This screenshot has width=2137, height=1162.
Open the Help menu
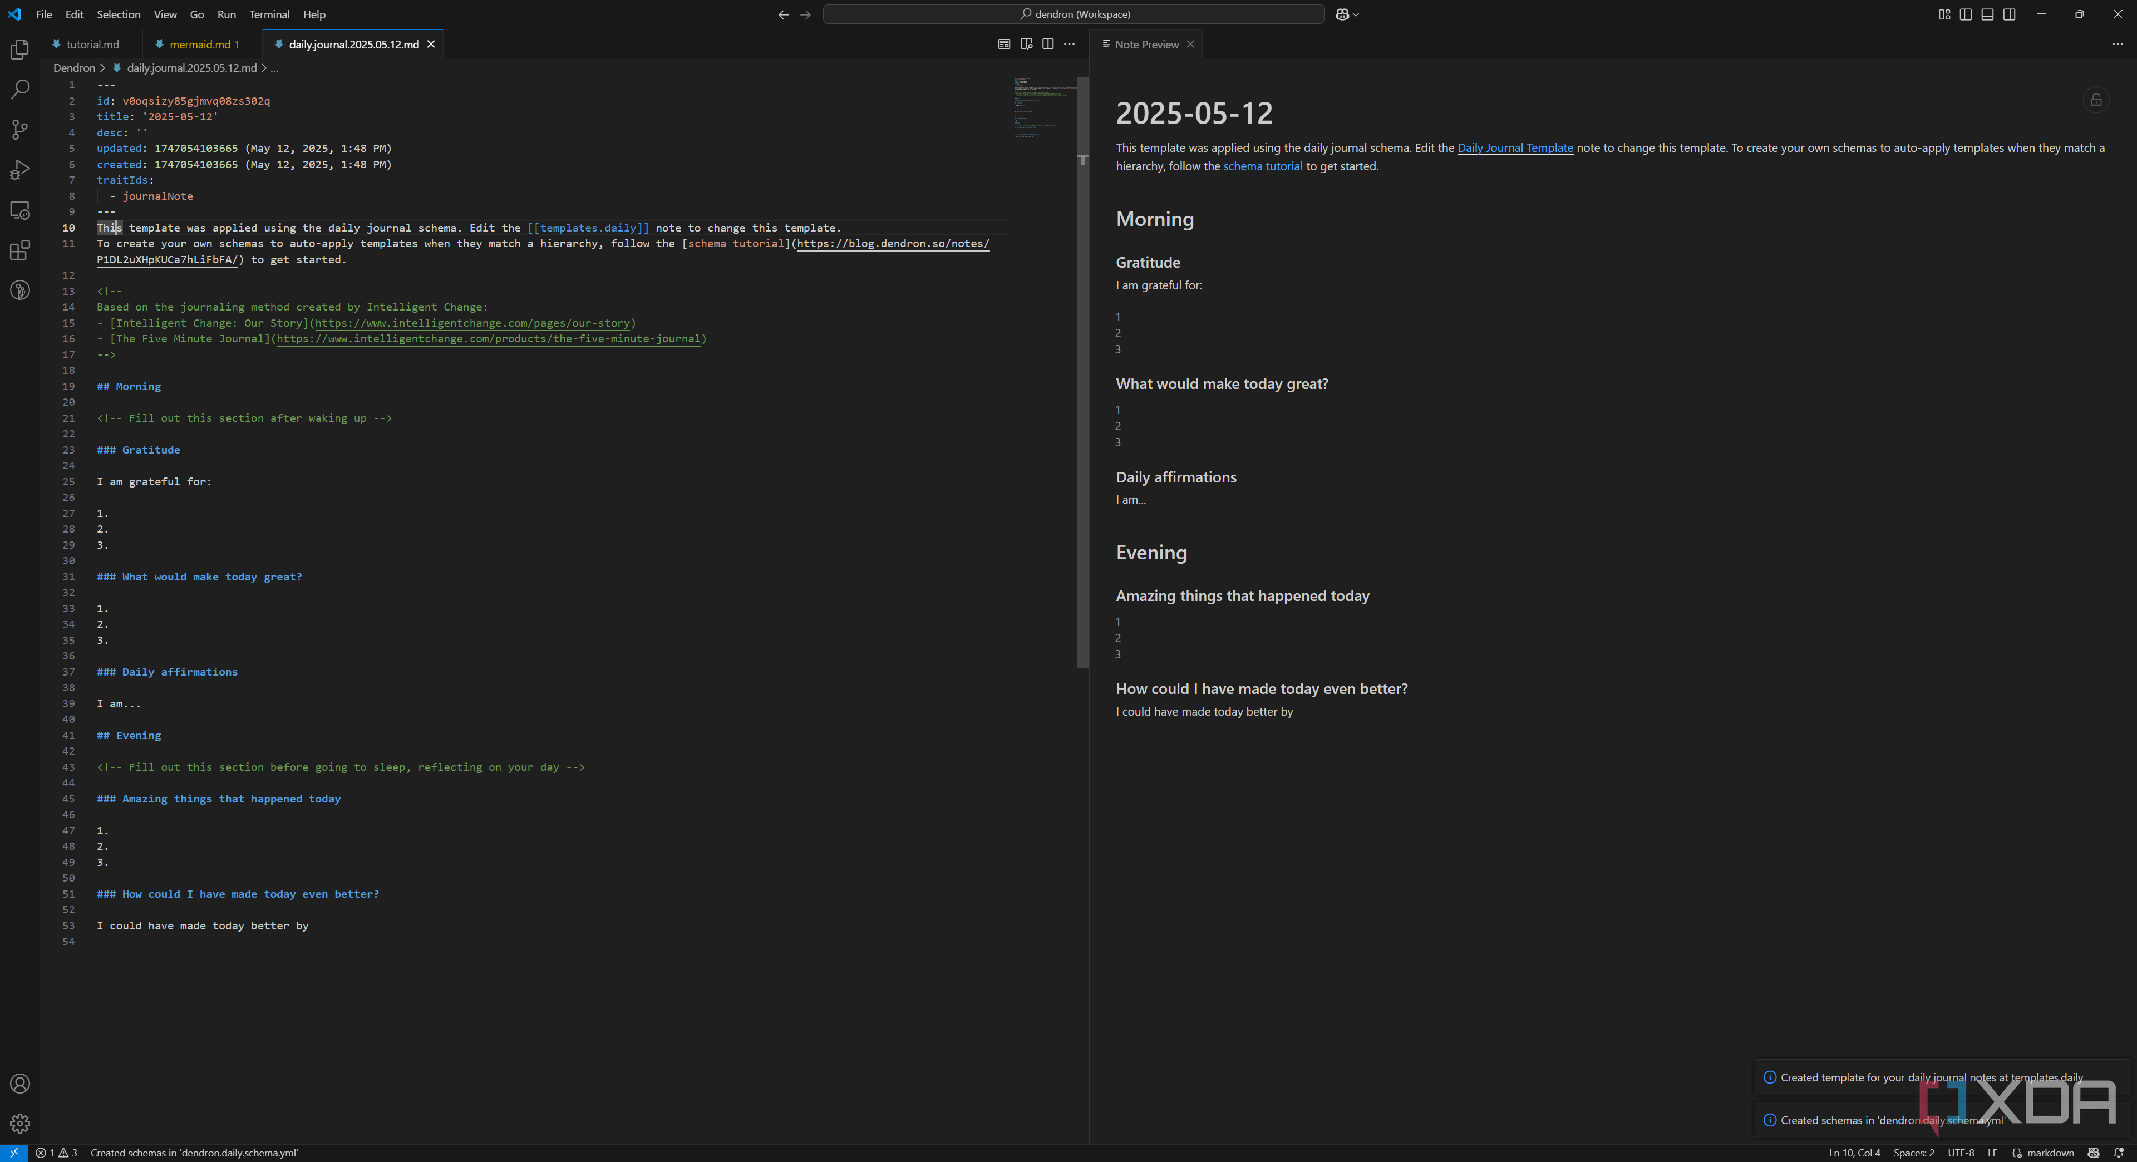point(313,14)
